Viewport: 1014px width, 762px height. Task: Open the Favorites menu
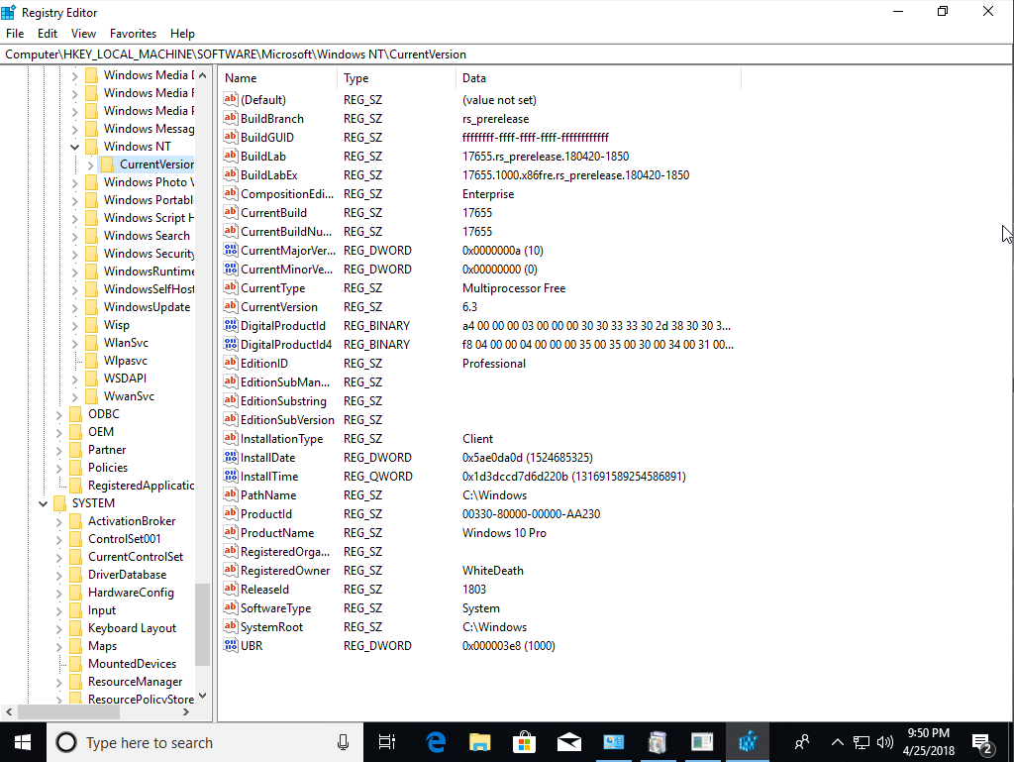[x=134, y=34]
